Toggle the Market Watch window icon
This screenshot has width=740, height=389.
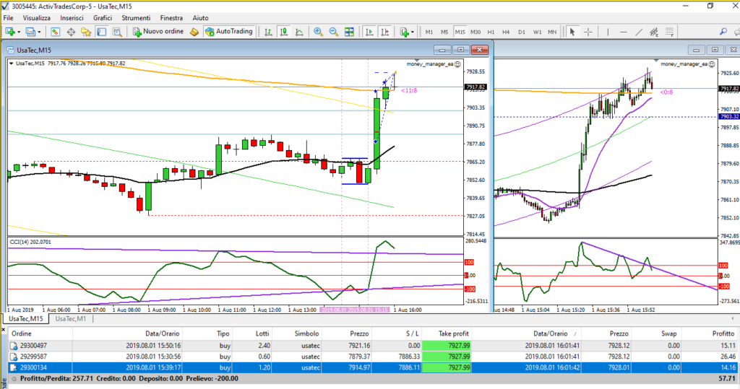(x=55, y=32)
